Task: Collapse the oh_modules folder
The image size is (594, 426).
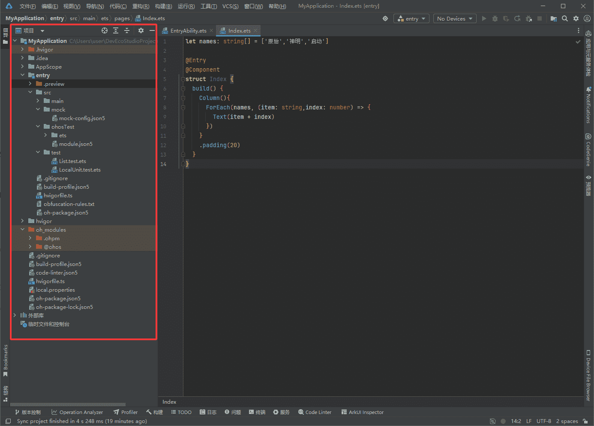Action: pyautogui.click(x=23, y=230)
